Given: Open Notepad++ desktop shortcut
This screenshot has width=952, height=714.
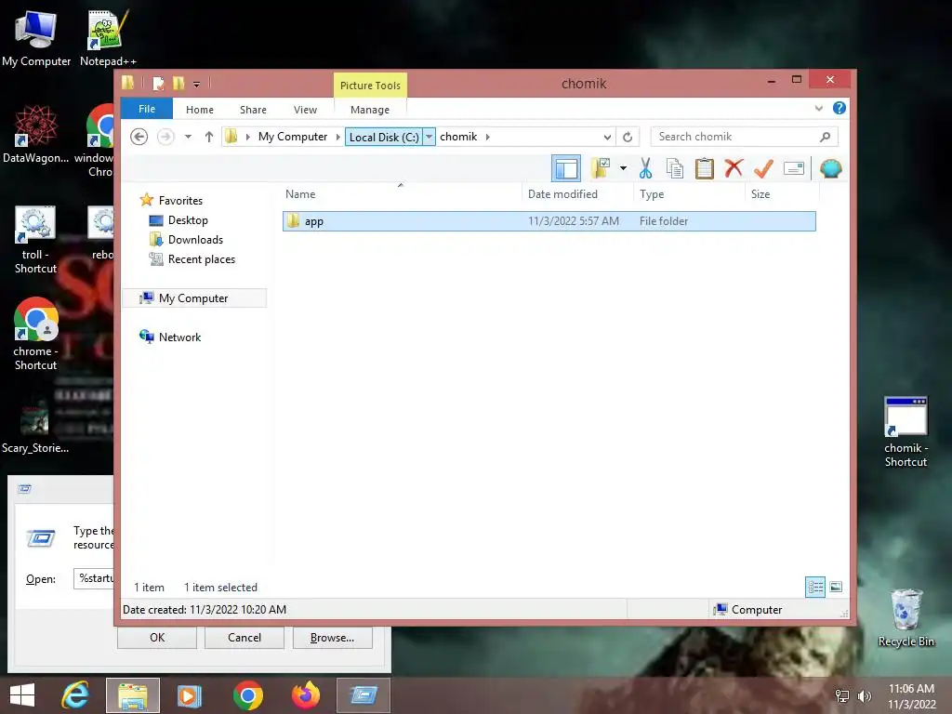Looking at the screenshot, I should pyautogui.click(x=108, y=37).
